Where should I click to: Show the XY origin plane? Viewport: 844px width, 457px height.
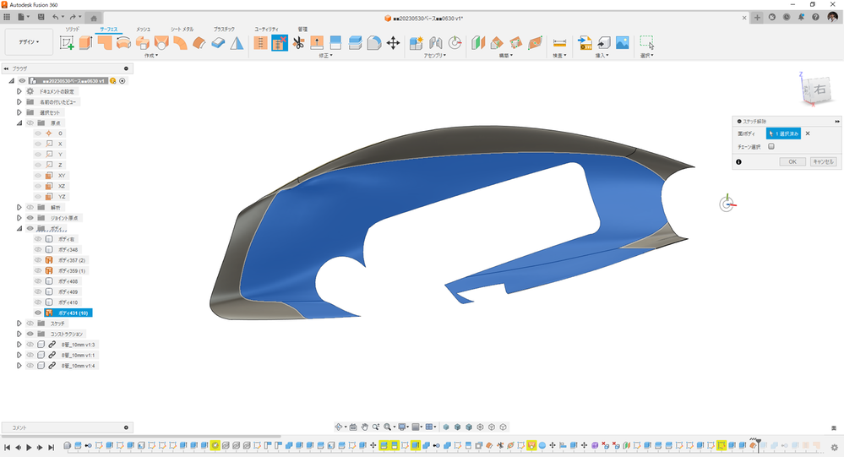click(x=38, y=176)
